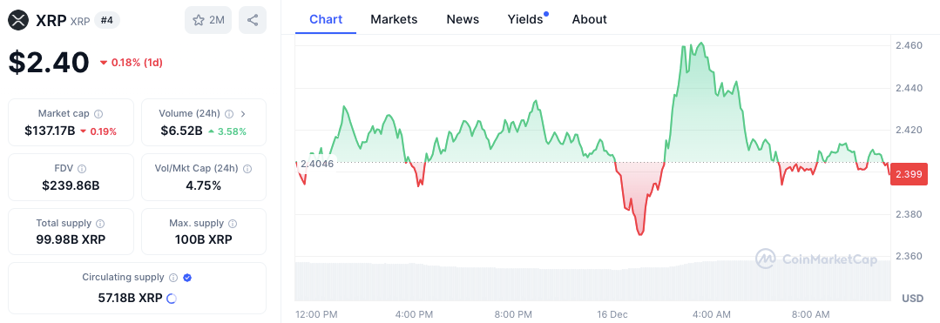
Task: Select the Yields tab
Action: point(527,19)
